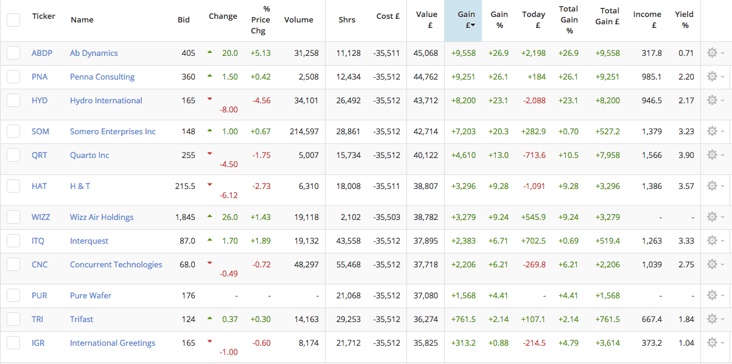
Task: Click the yield value 3.90
Action: pyautogui.click(x=686, y=155)
